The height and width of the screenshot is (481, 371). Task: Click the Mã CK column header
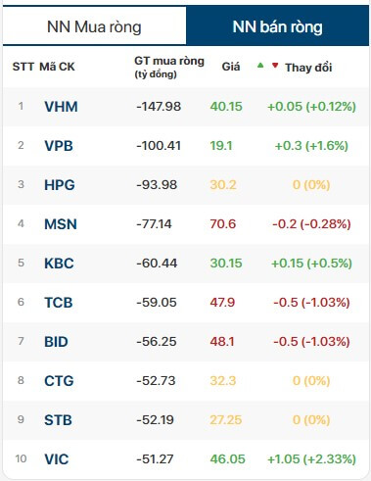coord(57,67)
